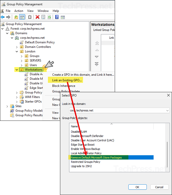Collapse the London OU chevron
Viewport: 172px width, 195px height.
(x=17, y=51)
